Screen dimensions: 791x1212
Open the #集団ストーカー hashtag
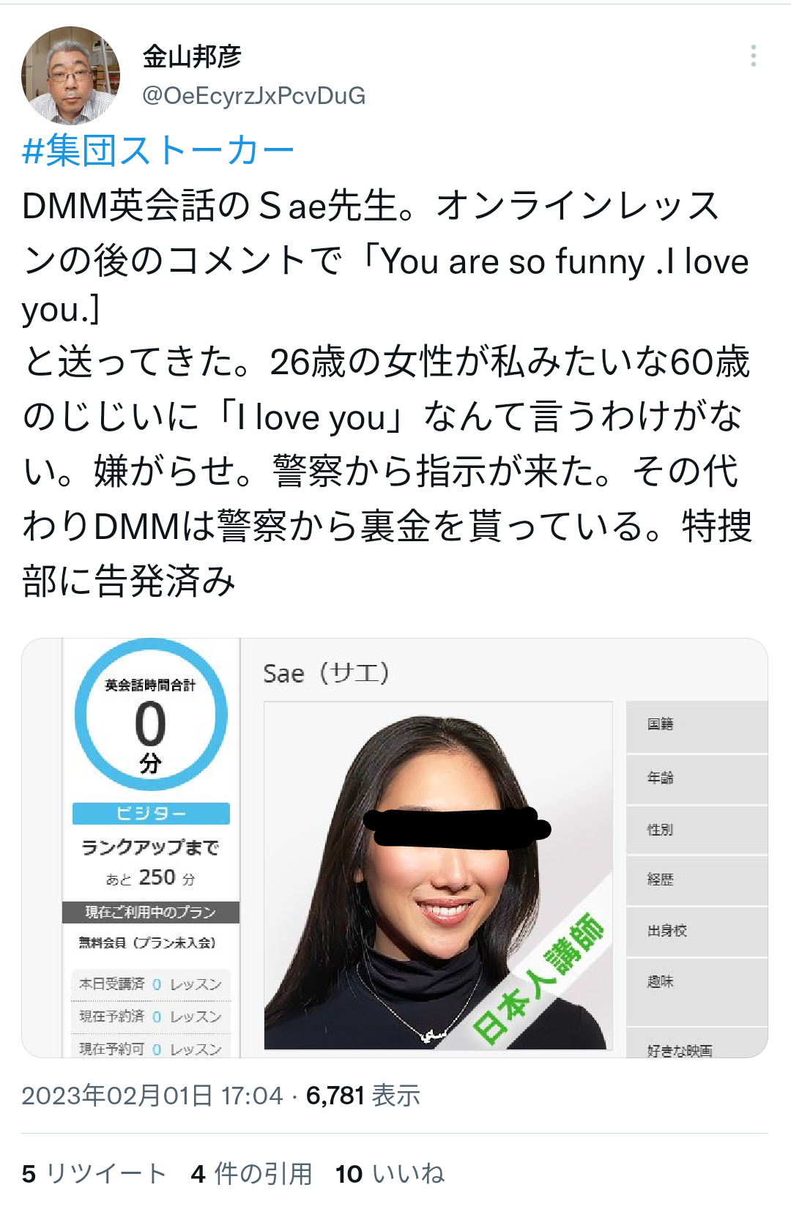157,151
